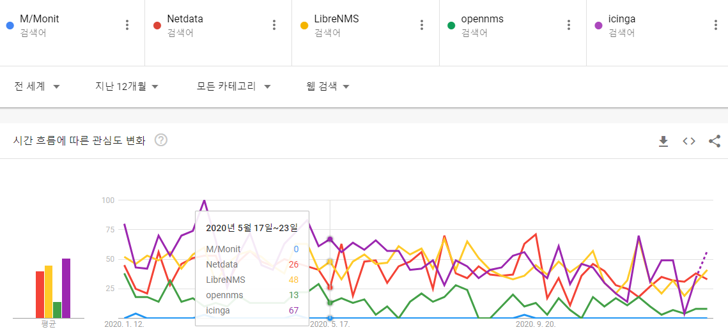Viewport: 728px width, 332px height.
Task: Edit the Netdata search term
Action: pyautogui.click(x=185, y=20)
